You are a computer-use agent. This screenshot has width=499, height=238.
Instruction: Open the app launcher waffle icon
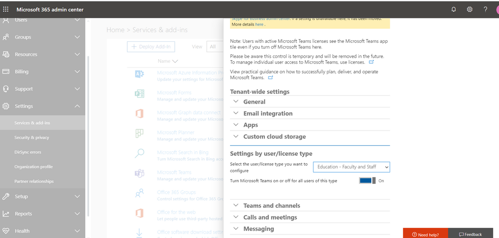5,9
